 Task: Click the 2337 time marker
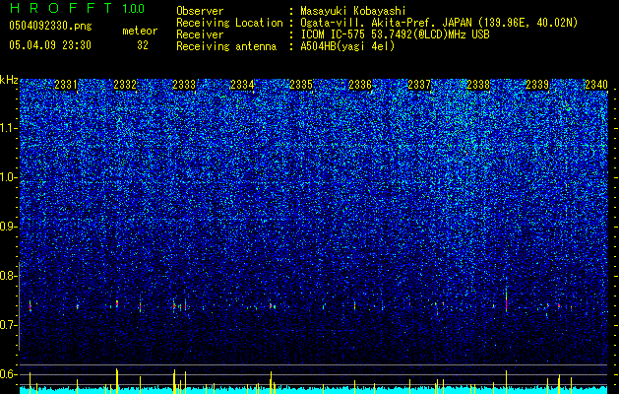pos(419,84)
